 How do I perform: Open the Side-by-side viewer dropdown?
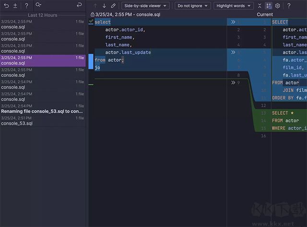(145, 6)
